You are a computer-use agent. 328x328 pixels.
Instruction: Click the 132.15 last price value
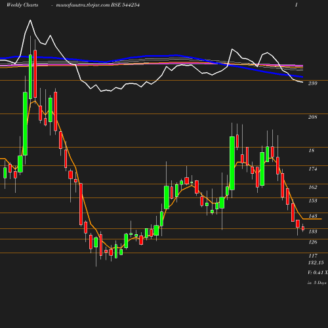316,262
